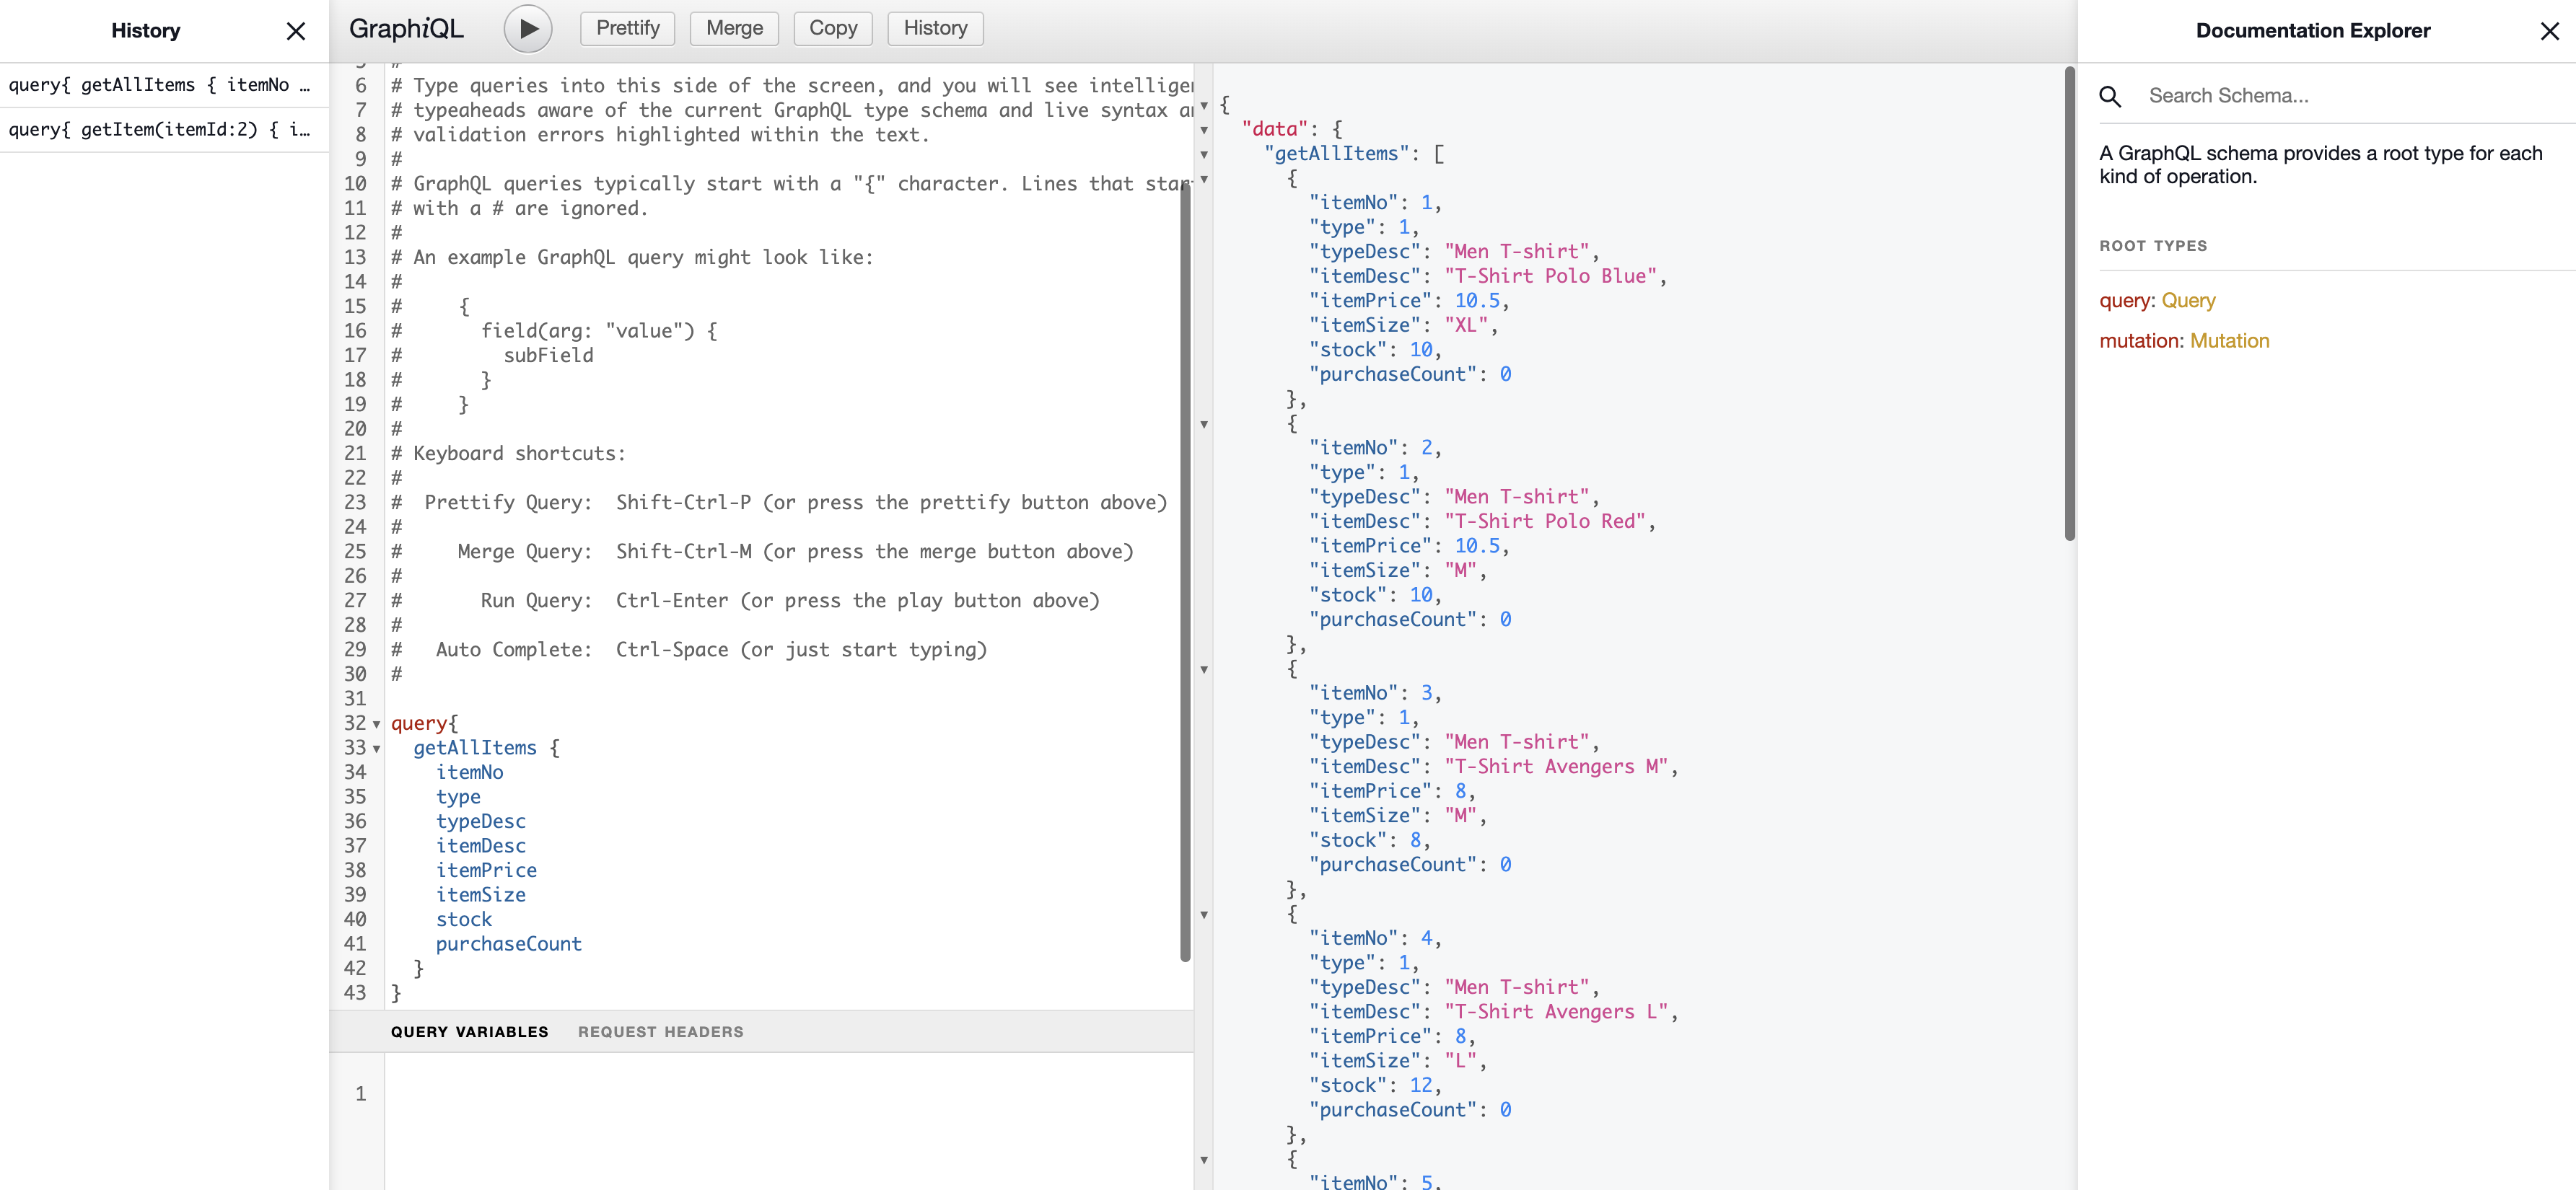This screenshot has height=1190, width=2576.
Task: Open the Query root type documentation
Action: (2189, 301)
